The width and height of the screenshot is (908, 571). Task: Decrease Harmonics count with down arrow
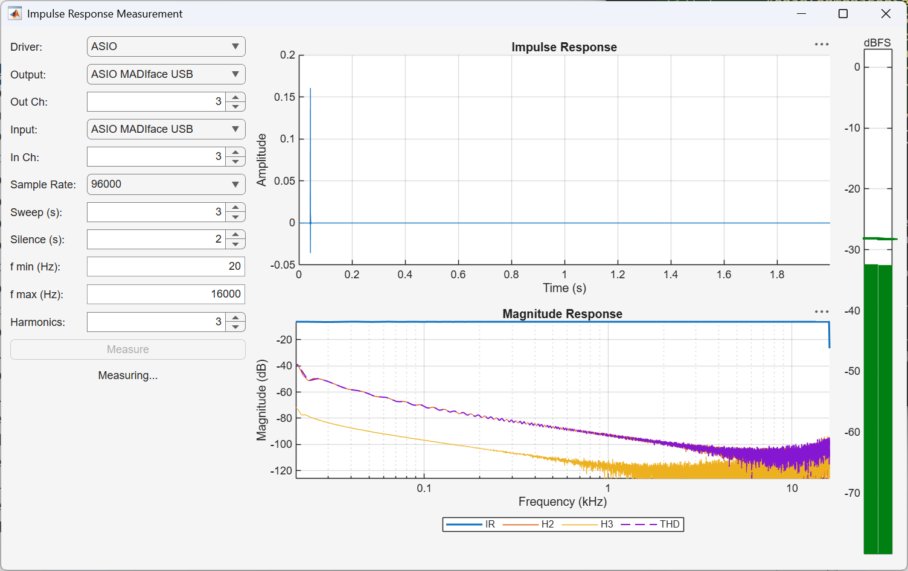click(x=235, y=327)
